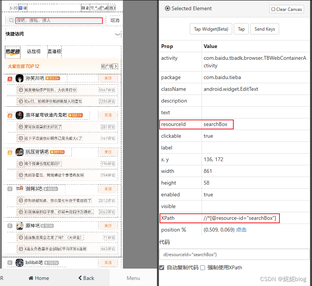Follow 崩坏星穹铁道内鬼吧 with 关注 button
Image resolution: width=312 pixels, height=286 pixels.
(108, 115)
